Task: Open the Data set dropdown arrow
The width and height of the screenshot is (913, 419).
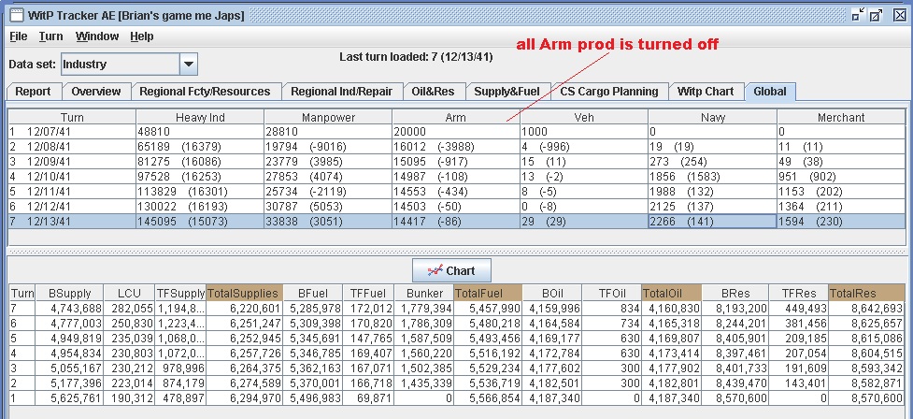Action: [189, 65]
